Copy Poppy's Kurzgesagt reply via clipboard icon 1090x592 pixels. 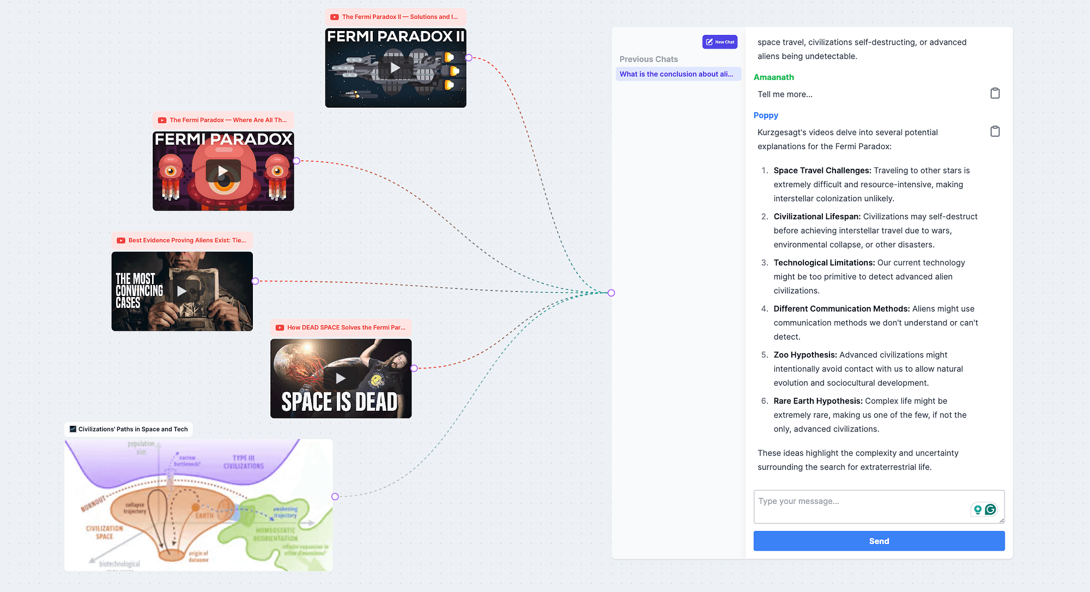995,132
